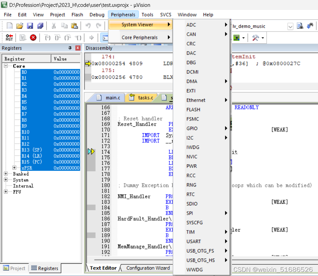The width and height of the screenshot is (318, 276).
Task: Click the Copy icon
Action: point(64,26)
